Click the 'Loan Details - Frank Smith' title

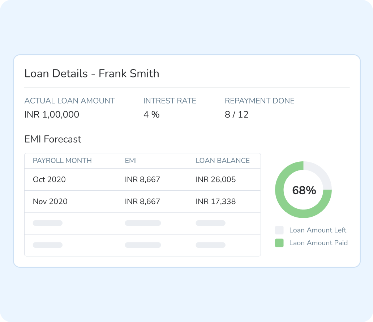tap(92, 73)
